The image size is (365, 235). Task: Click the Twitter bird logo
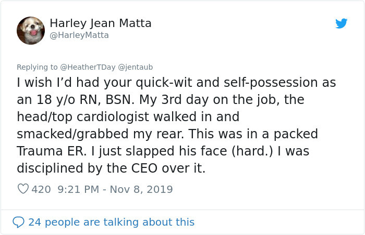pyautogui.click(x=341, y=23)
